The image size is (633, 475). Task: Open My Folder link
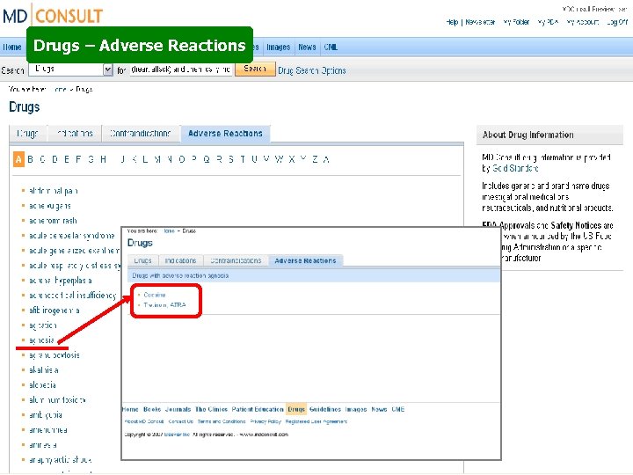click(516, 22)
